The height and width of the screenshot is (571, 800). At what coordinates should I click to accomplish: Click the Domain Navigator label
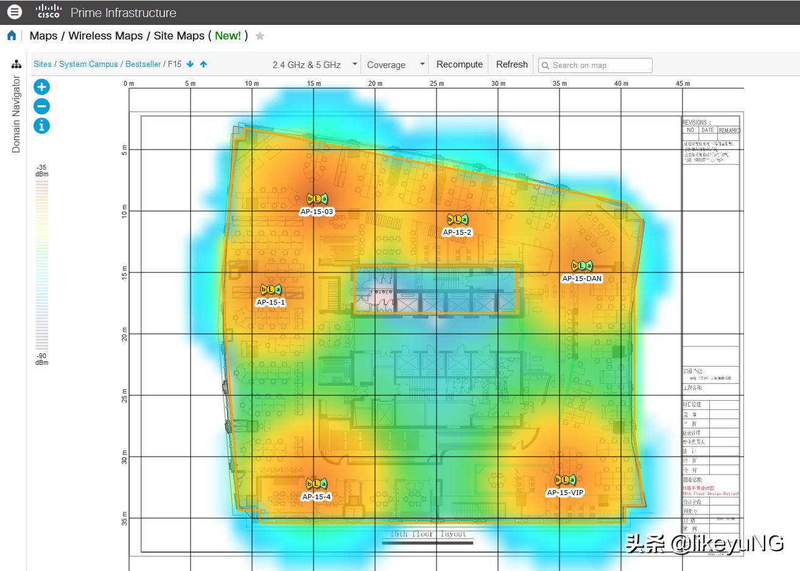pyautogui.click(x=16, y=114)
